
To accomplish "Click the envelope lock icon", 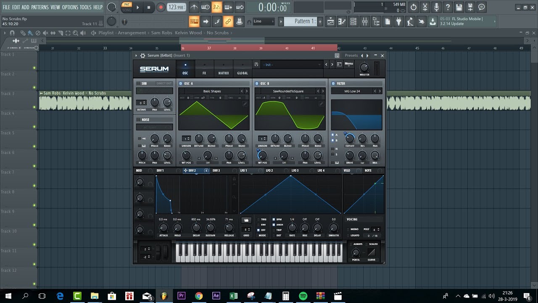I will coord(234,180).
